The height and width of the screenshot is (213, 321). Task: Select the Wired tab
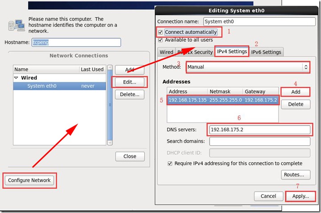(166, 52)
